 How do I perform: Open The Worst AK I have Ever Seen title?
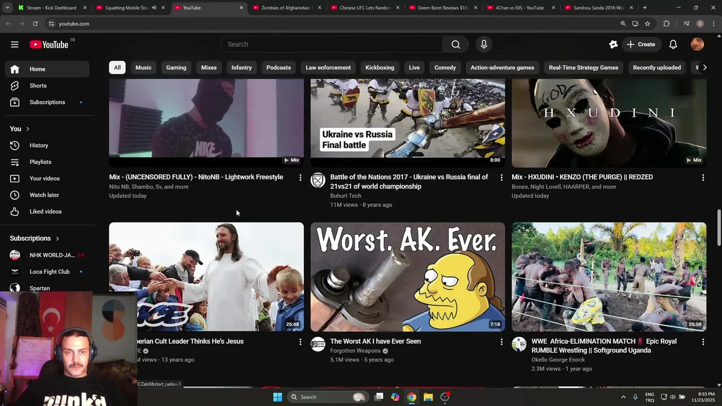pyautogui.click(x=375, y=341)
